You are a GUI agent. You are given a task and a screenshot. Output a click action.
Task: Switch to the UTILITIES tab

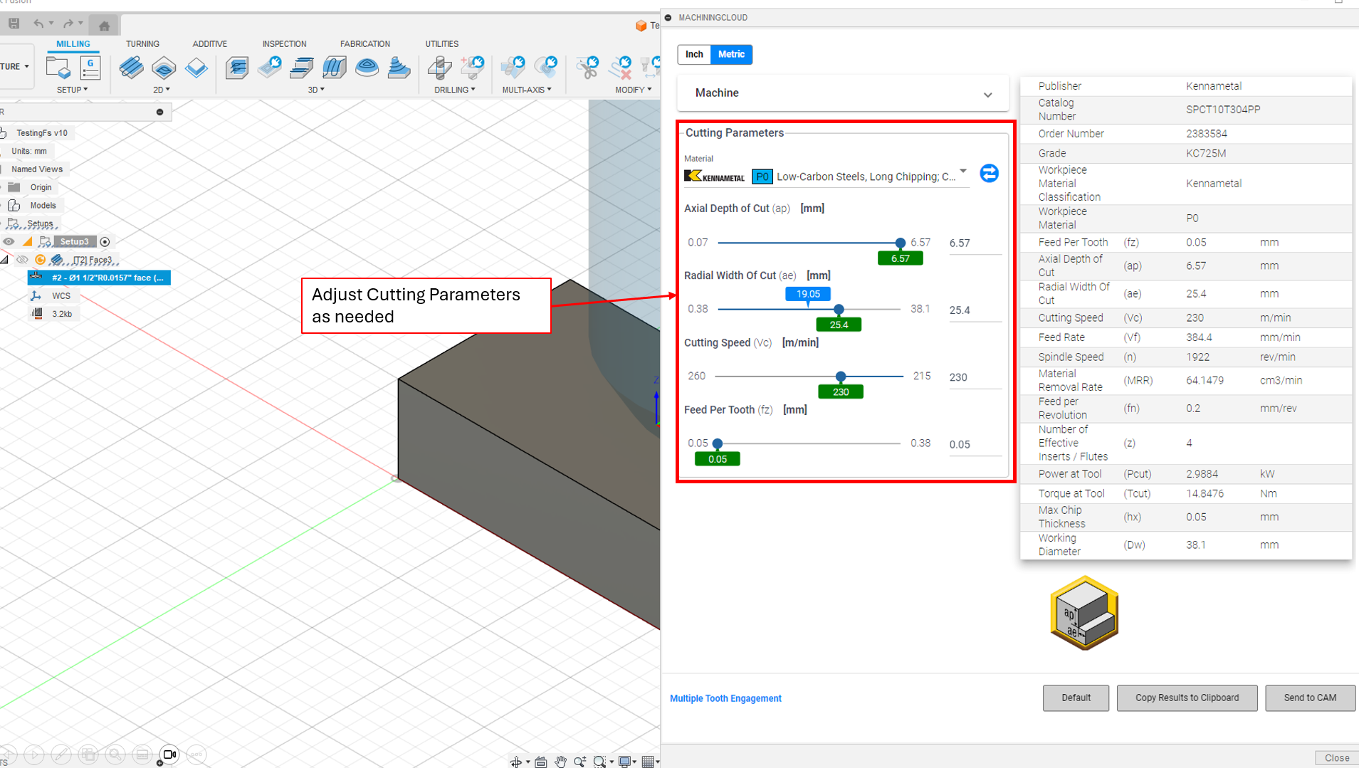click(442, 44)
